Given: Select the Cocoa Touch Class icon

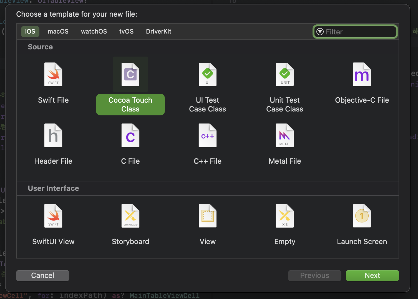Looking at the screenshot, I should (x=130, y=74).
